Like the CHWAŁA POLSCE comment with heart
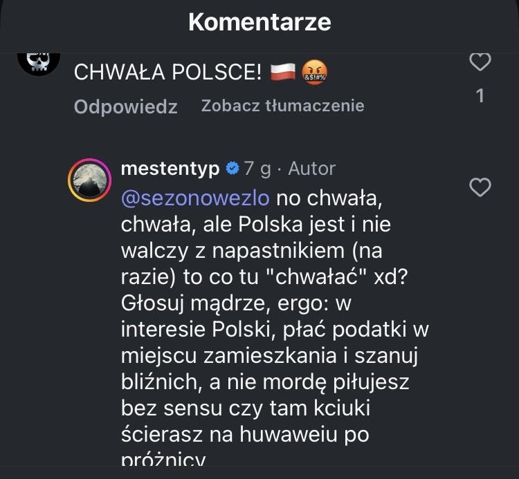Viewport: 519px width, 479px height. (x=480, y=62)
